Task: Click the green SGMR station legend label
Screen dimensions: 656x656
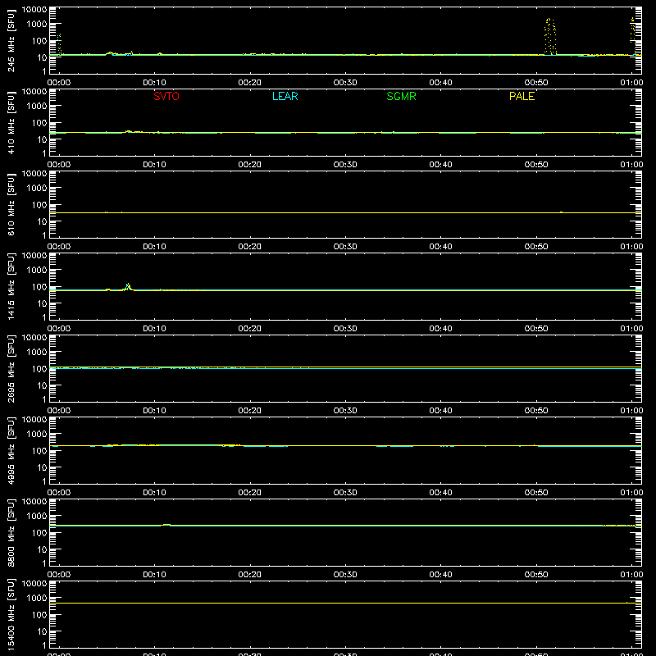Action: click(x=401, y=96)
